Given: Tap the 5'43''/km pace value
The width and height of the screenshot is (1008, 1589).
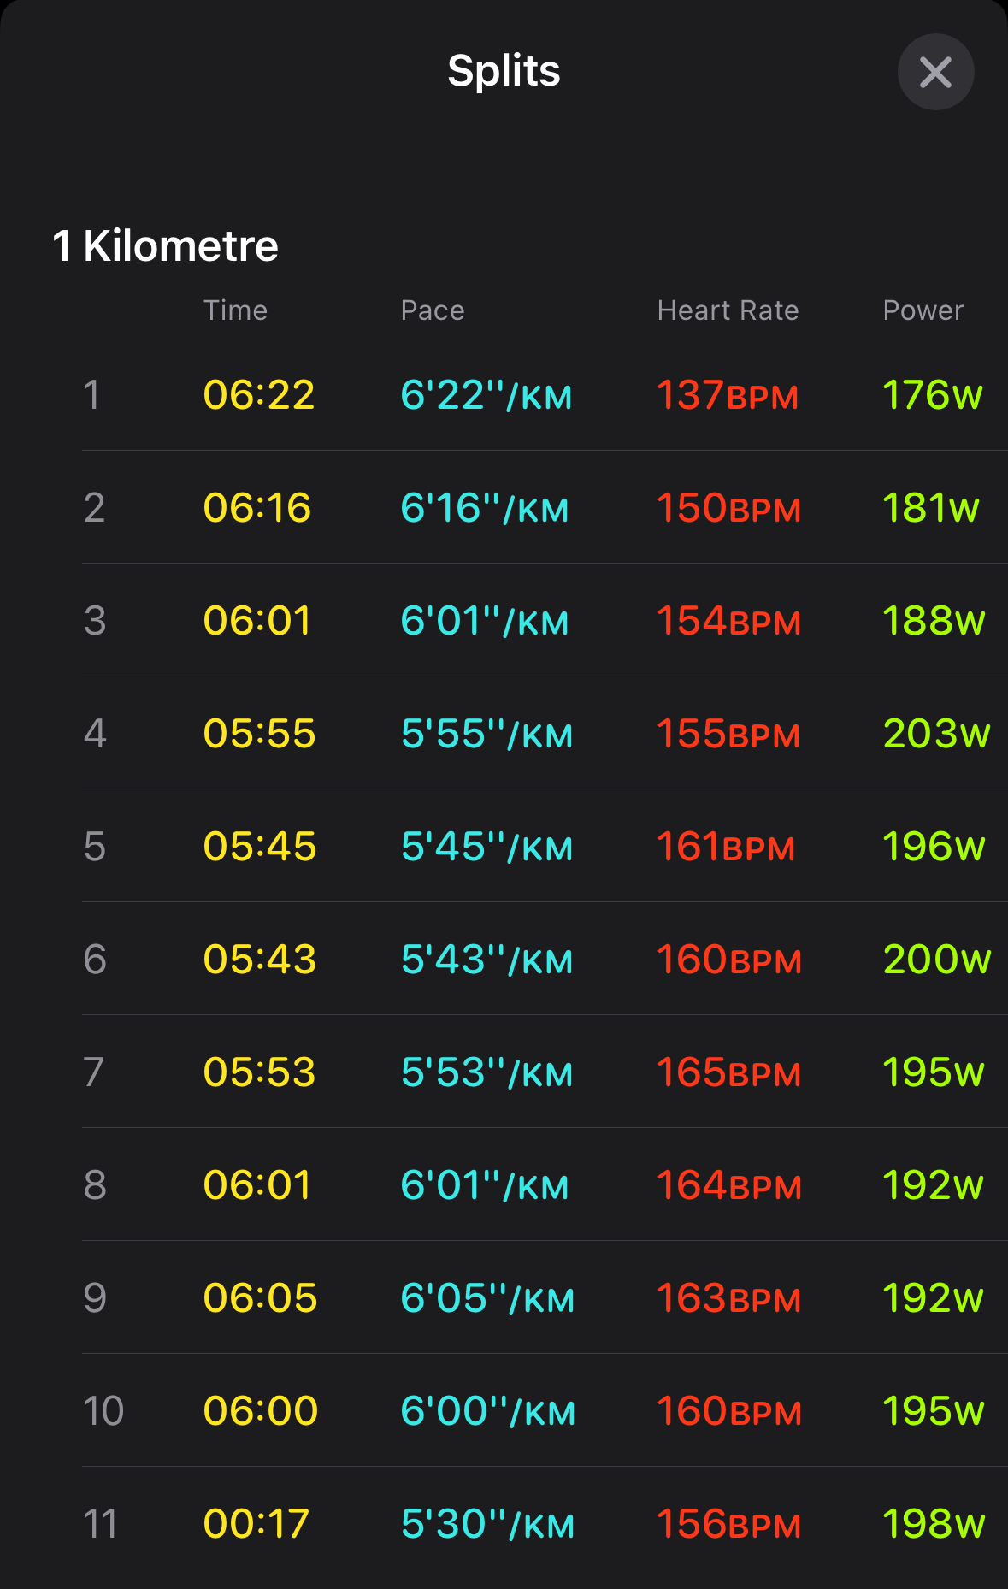Looking at the screenshot, I should coord(486,960).
